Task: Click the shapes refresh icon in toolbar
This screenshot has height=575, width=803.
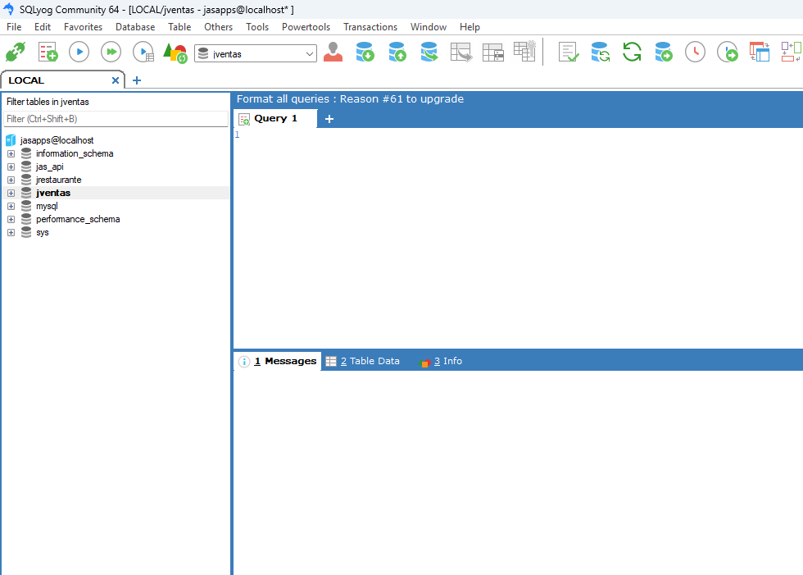Action: [x=175, y=52]
